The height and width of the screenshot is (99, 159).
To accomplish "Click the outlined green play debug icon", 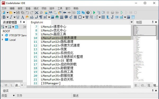I will pos(122,12).
